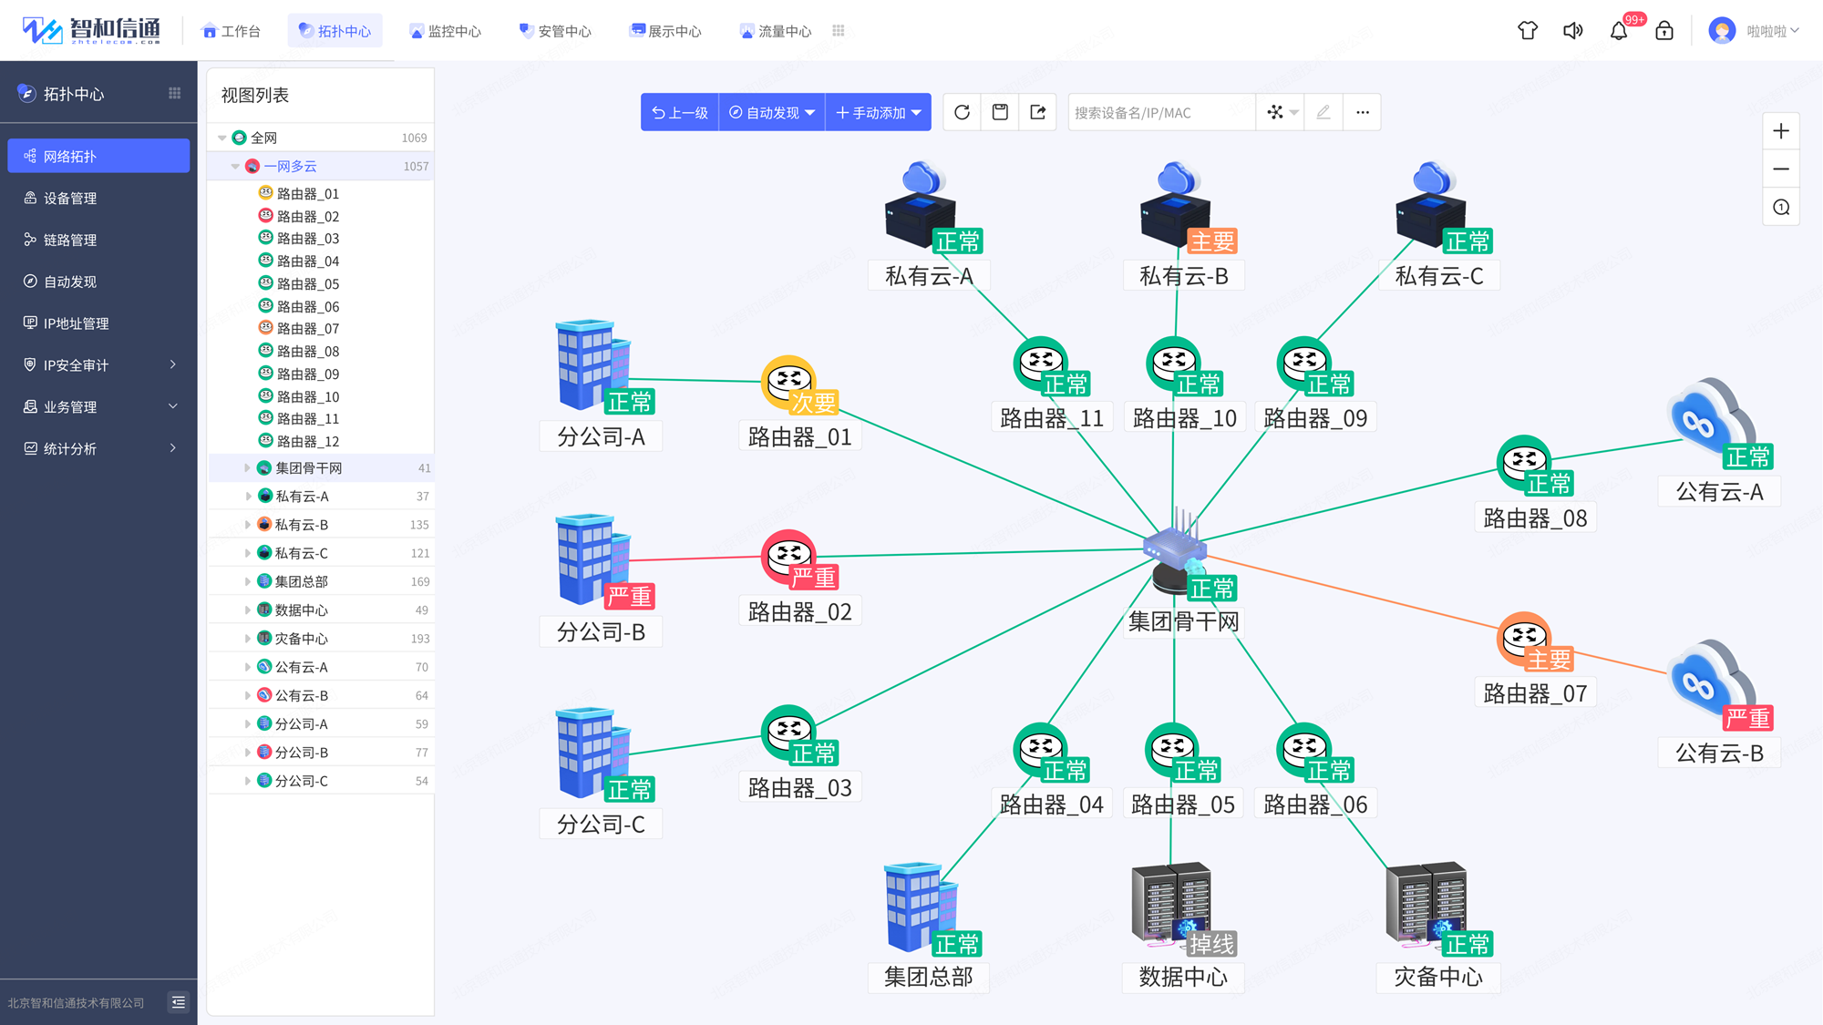Click the 上一级 back button
Image resolution: width=1823 pixels, height=1025 pixels.
pyautogui.click(x=680, y=112)
